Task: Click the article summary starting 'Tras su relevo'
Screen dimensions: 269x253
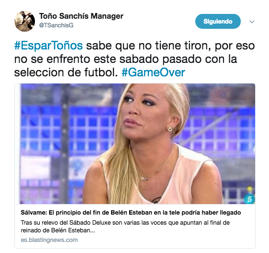Action: coord(125,226)
